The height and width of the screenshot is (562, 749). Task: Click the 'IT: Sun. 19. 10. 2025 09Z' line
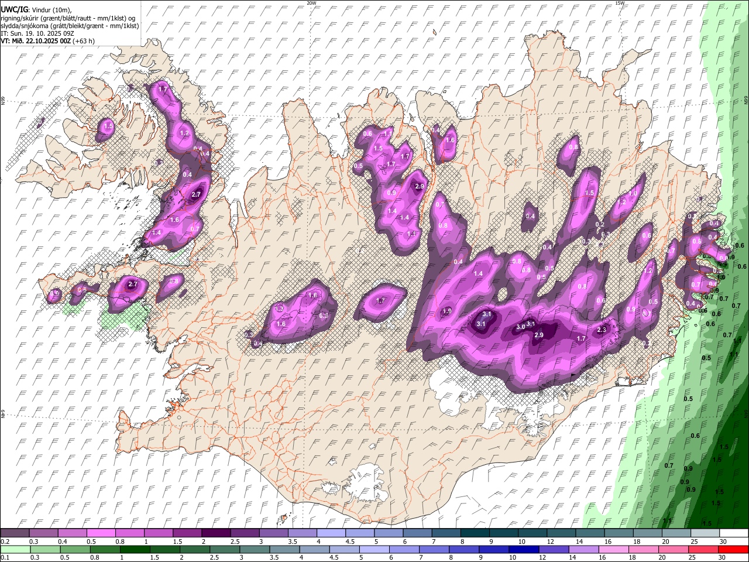(x=37, y=33)
